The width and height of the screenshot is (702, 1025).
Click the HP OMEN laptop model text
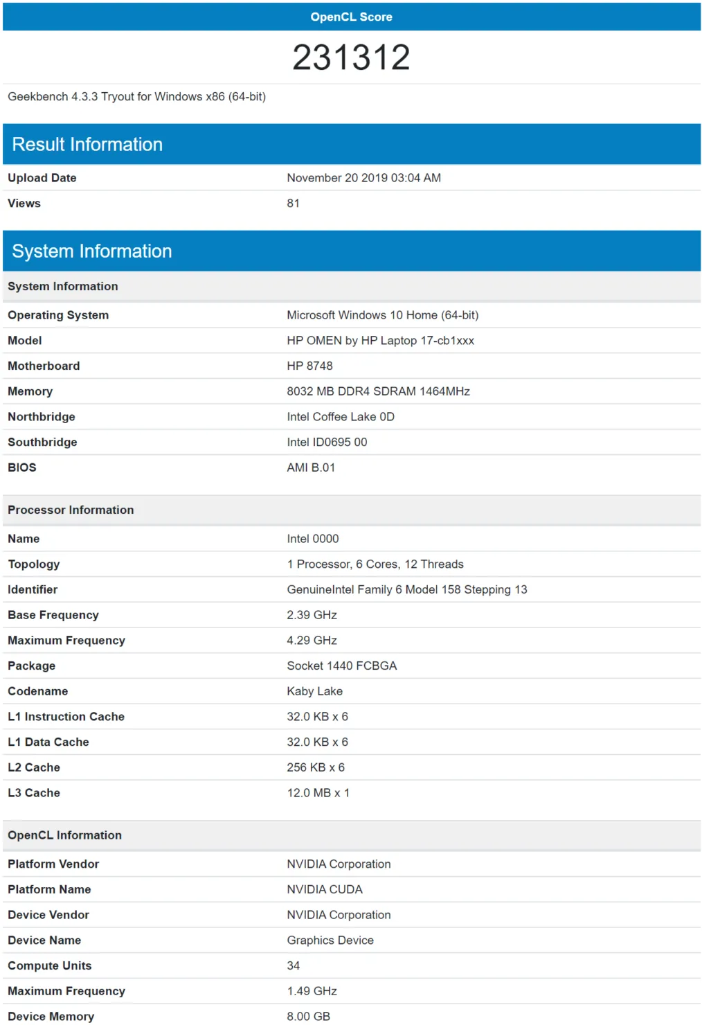point(380,341)
